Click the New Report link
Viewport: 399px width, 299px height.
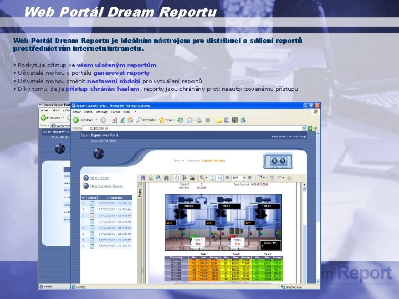coord(100,178)
